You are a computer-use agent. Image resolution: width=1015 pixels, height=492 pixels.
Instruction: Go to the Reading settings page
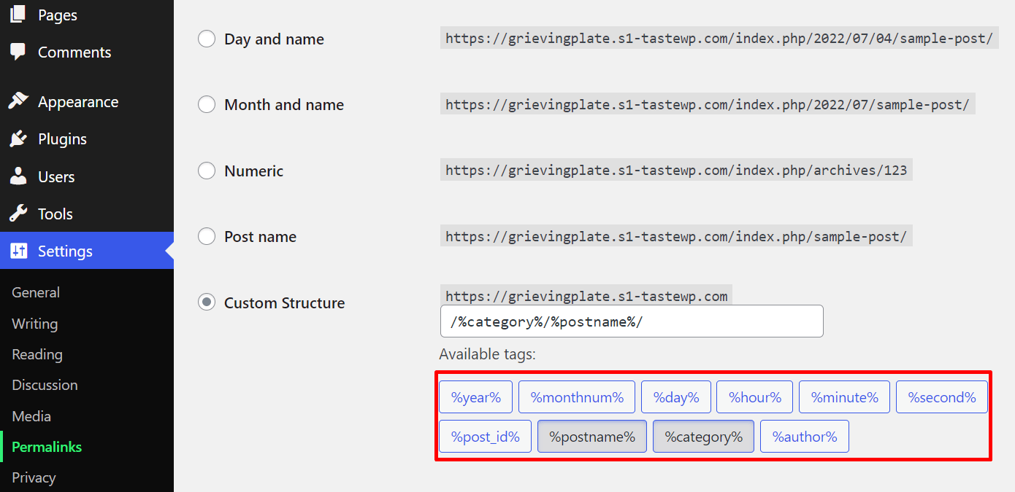(x=37, y=354)
